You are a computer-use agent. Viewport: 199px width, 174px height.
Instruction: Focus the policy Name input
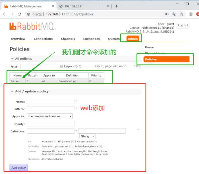click(51, 102)
